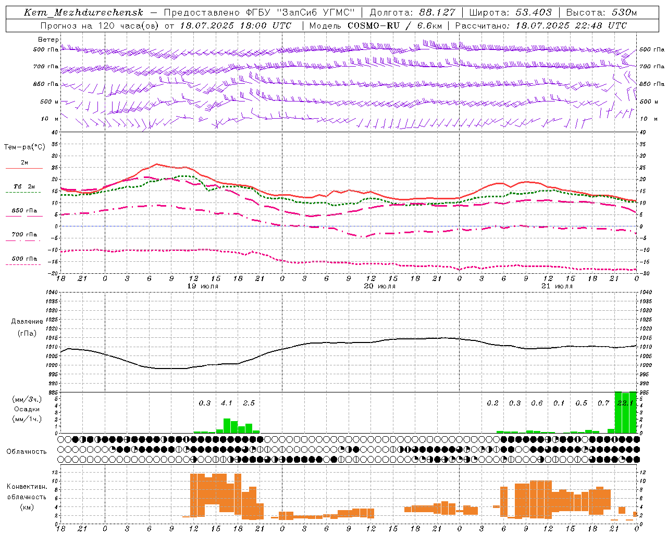Click the '19 июля' date label

pyautogui.click(x=203, y=286)
